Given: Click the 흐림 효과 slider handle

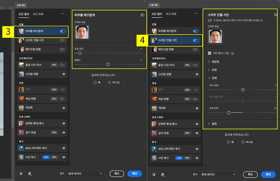Looking at the screenshot, I should [80, 53].
